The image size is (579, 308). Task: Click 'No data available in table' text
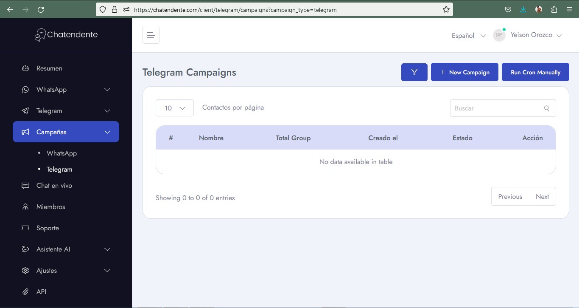point(356,162)
